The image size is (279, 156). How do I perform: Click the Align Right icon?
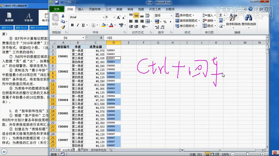(142, 21)
